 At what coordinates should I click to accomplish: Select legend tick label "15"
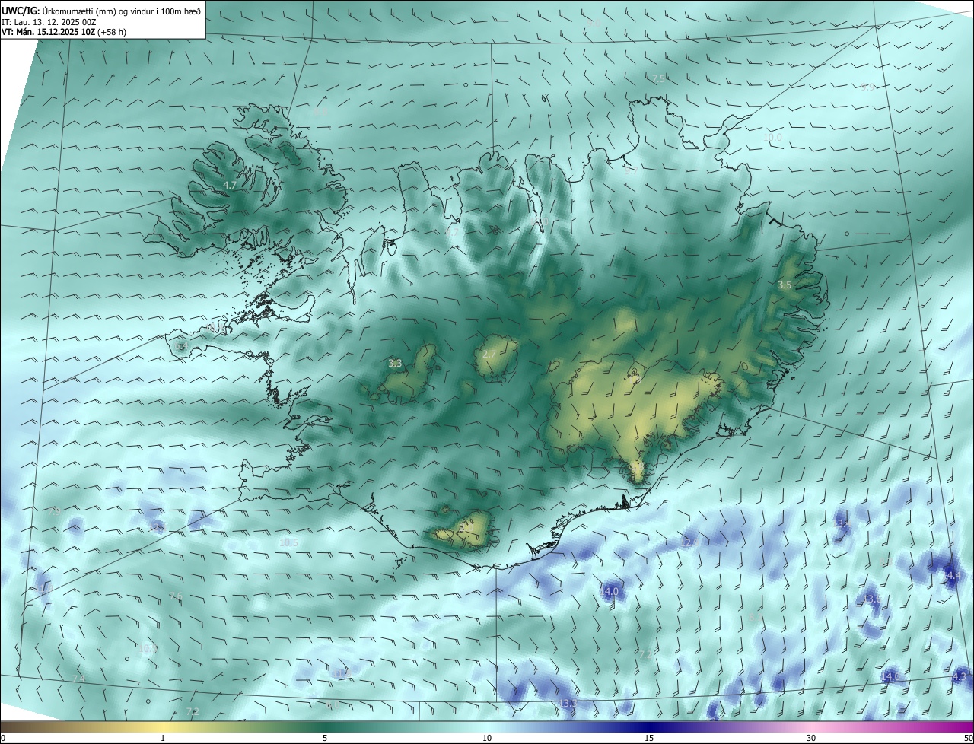(649, 738)
